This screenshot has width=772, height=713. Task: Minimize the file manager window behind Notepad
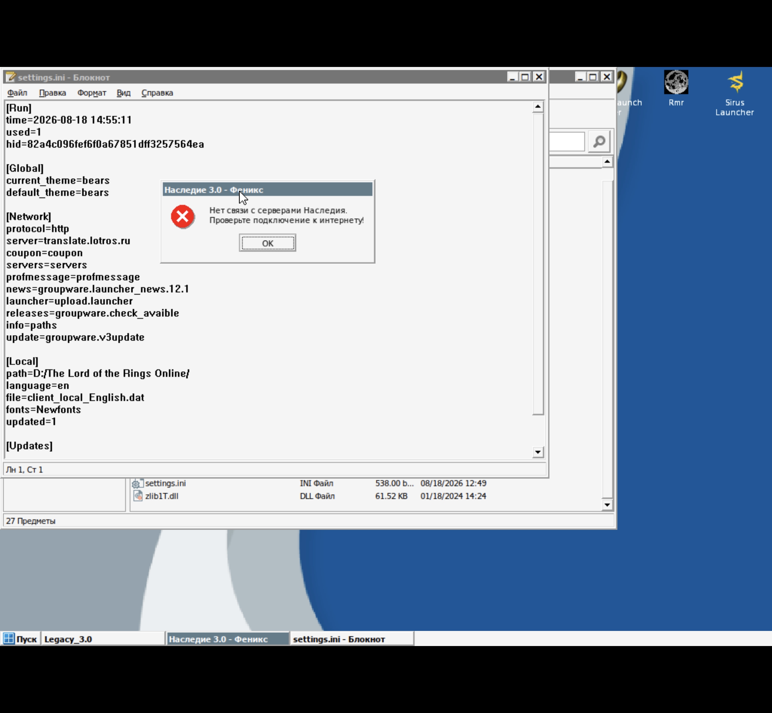pos(580,77)
